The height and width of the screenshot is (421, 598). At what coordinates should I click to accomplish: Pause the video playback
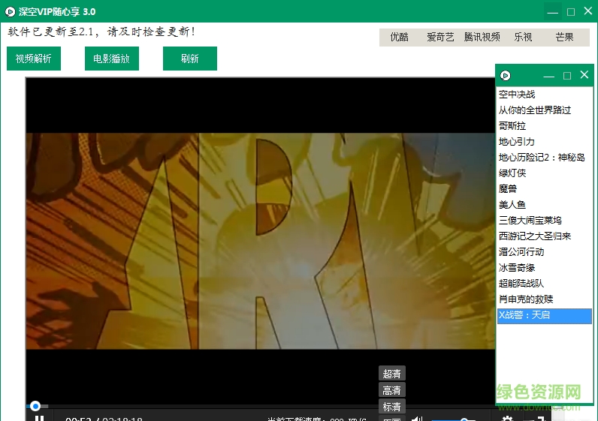pyautogui.click(x=39, y=418)
